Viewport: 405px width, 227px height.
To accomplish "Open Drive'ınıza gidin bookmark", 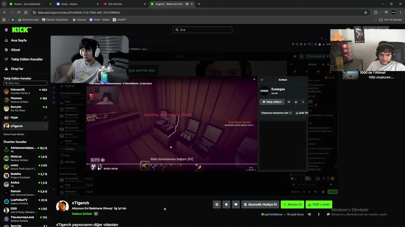I will 28,20.
